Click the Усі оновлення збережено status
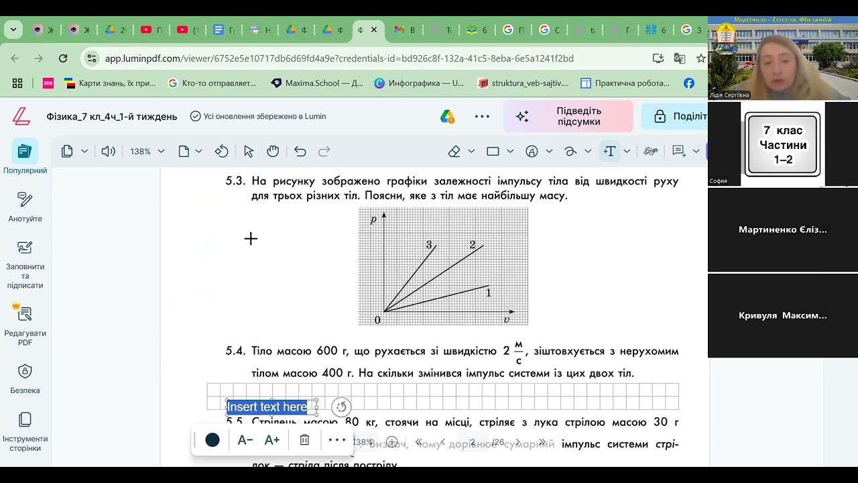This screenshot has height=483, width=858. pos(258,116)
